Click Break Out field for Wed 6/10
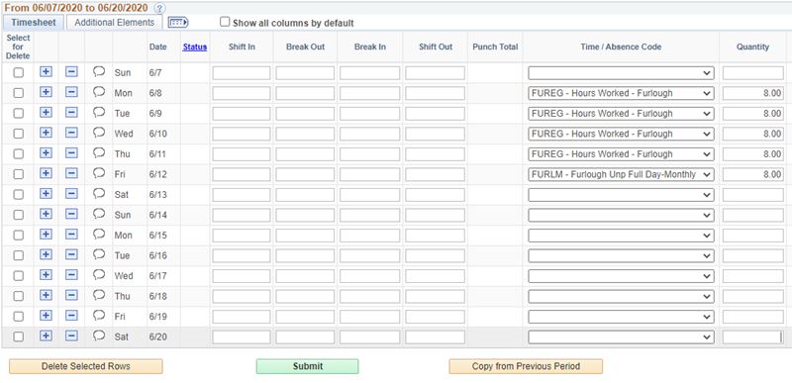The height and width of the screenshot is (383, 792). point(305,134)
